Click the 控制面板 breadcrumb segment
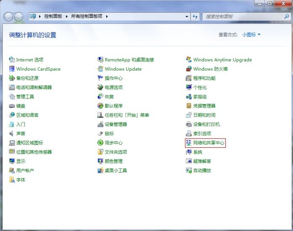 click(x=53, y=16)
